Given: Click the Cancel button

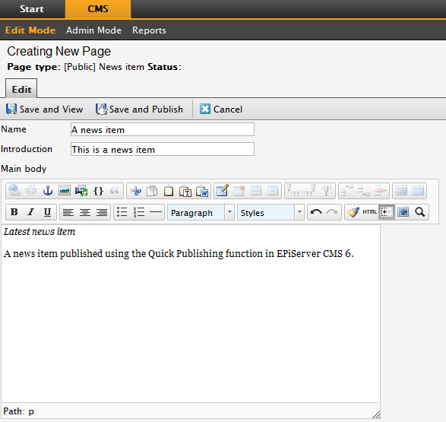Looking at the screenshot, I should 221,109.
